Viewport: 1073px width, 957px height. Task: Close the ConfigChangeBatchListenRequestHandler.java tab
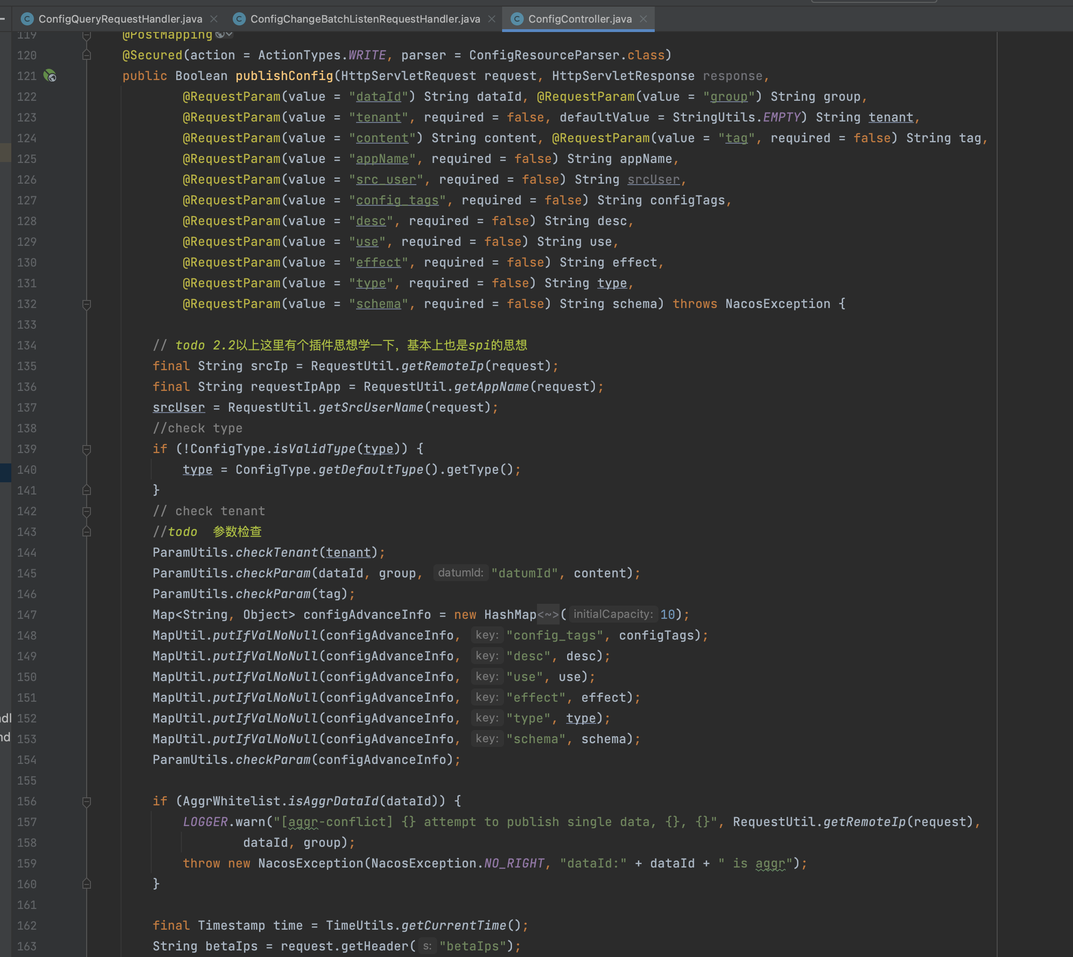pyautogui.click(x=492, y=19)
